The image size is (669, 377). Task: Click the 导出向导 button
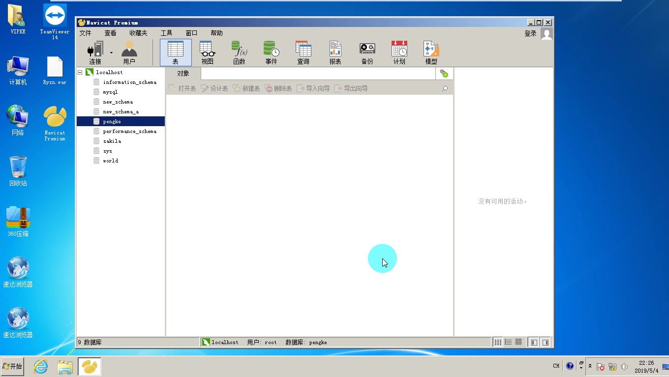(351, 88)
